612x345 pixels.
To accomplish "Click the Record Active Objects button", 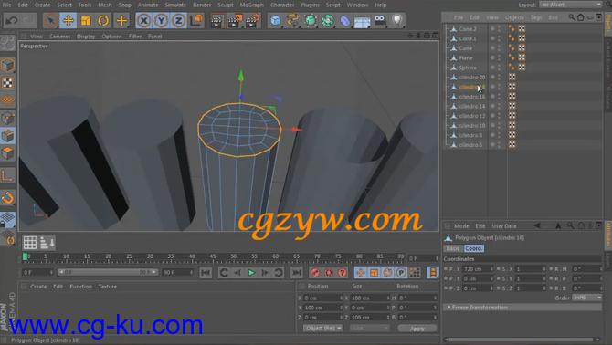I will coord(315,273).
